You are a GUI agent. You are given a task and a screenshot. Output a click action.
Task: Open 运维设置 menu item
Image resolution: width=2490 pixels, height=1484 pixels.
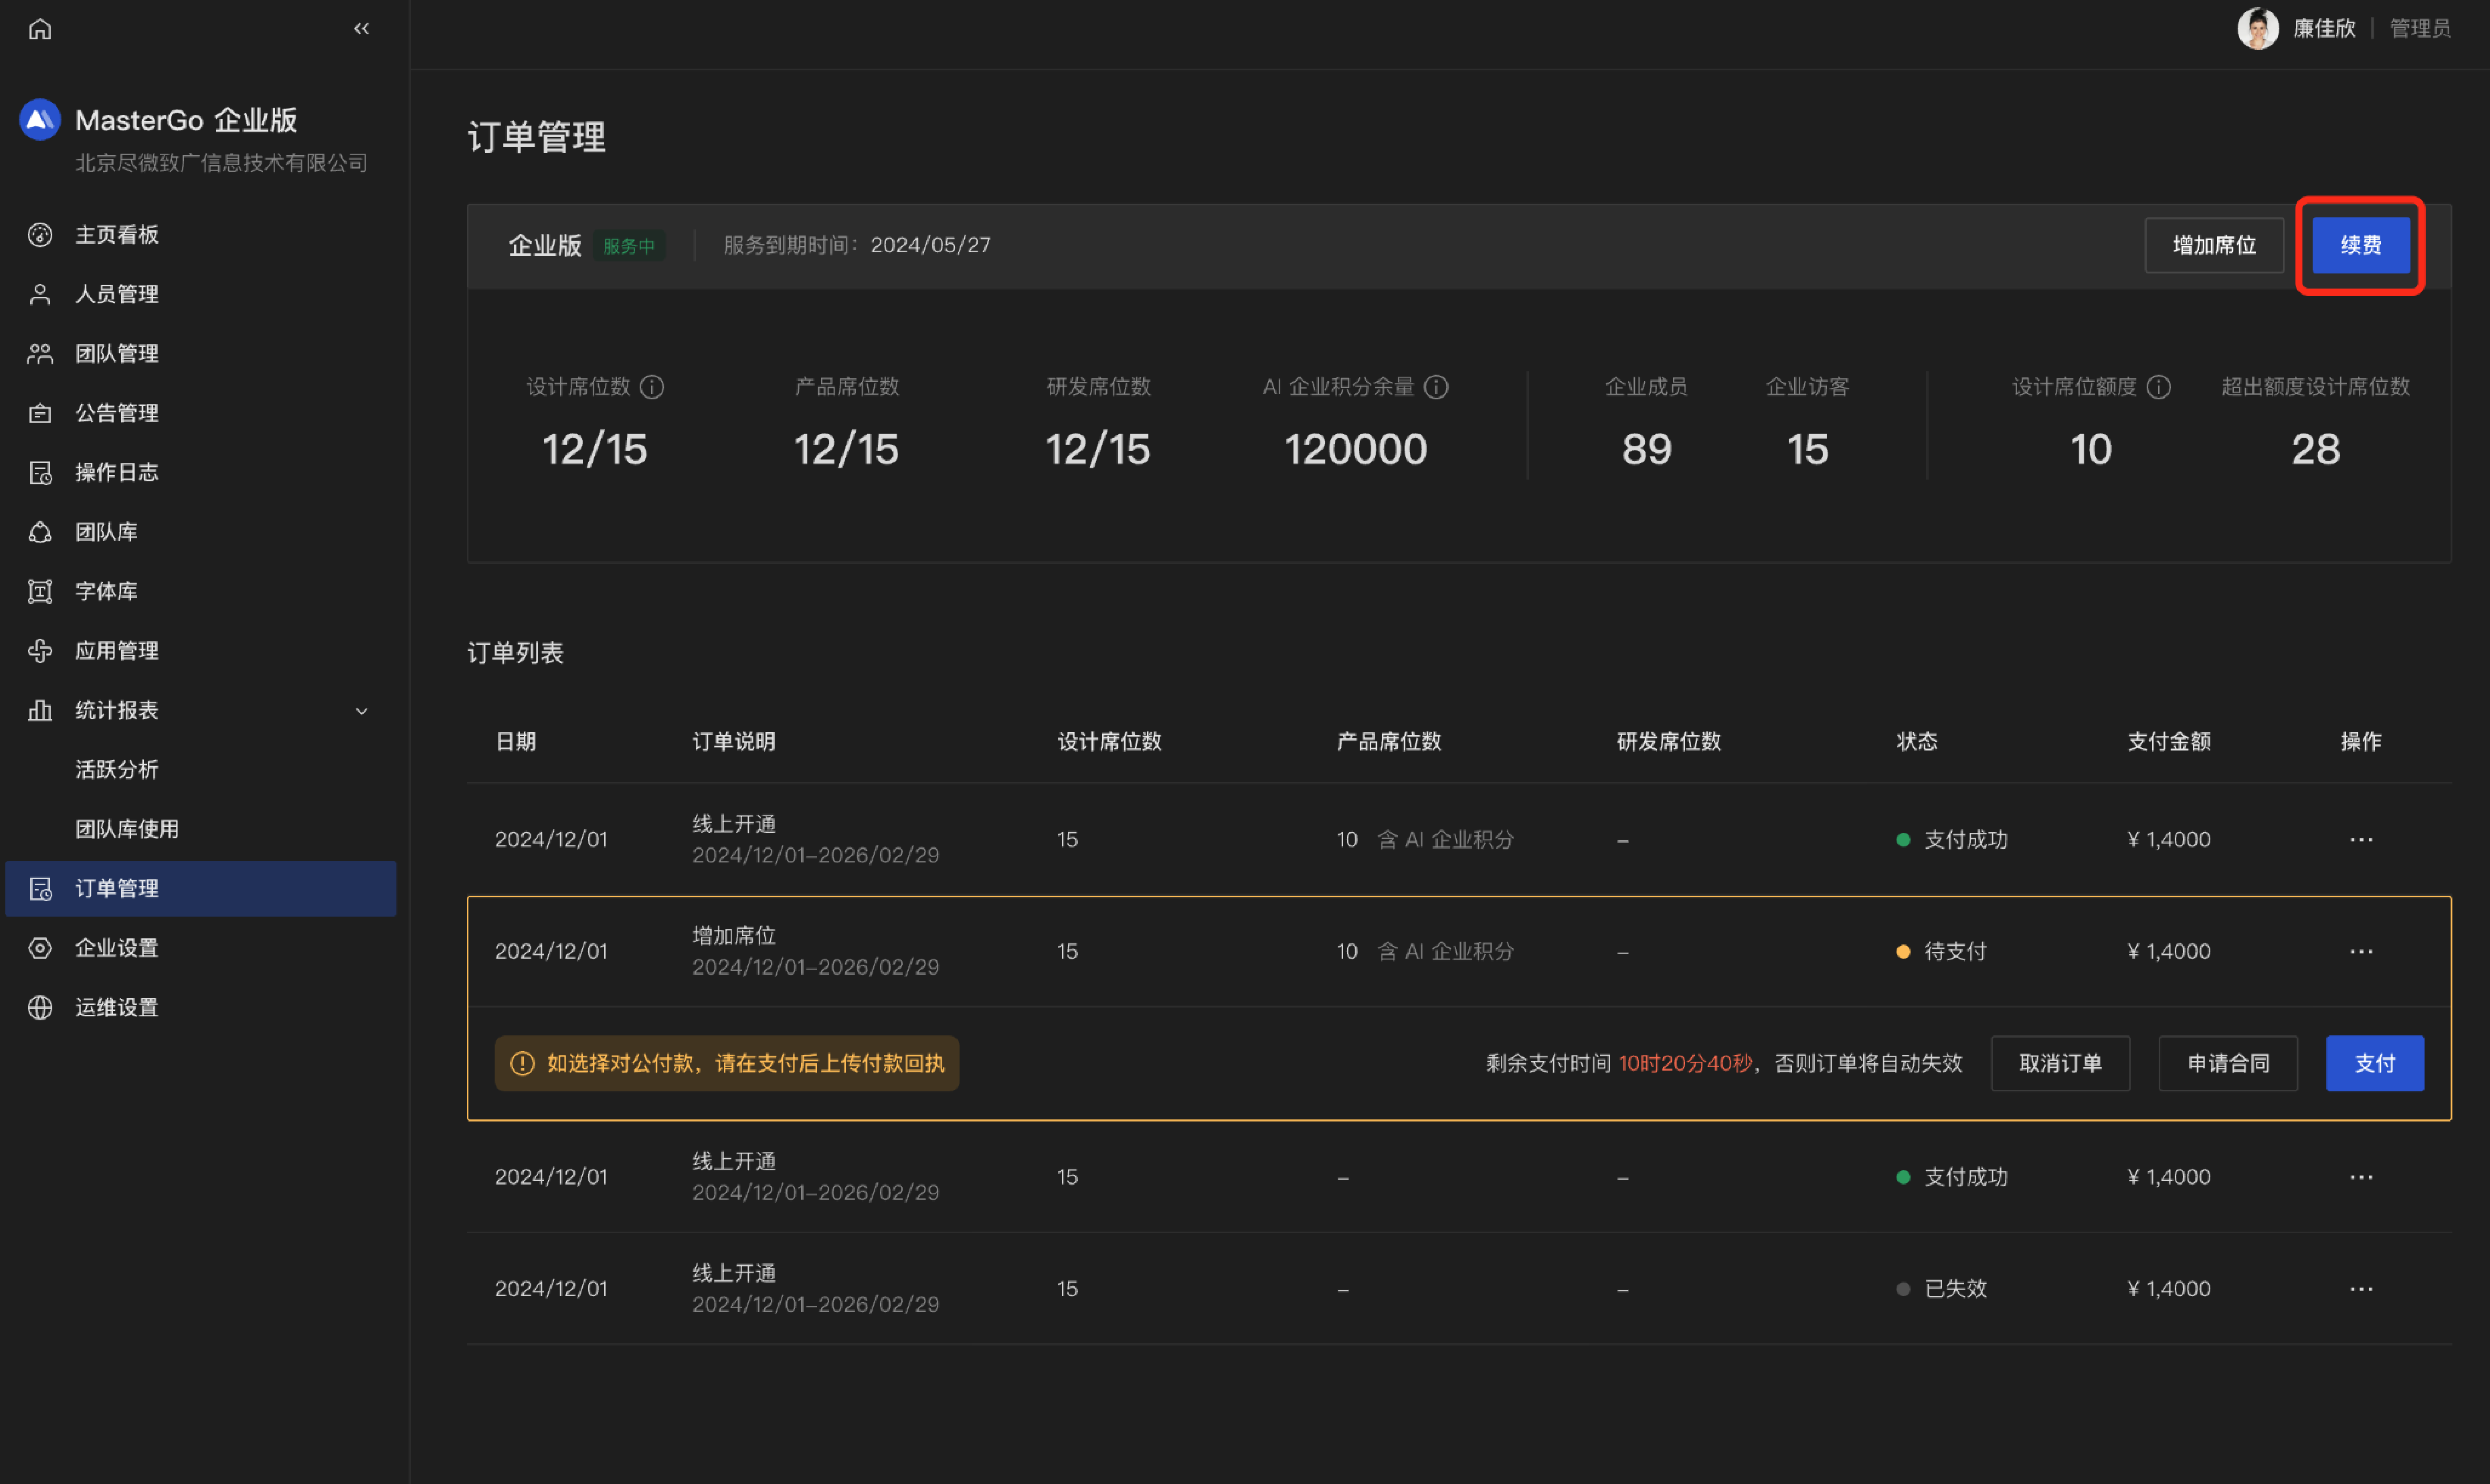click(200, 1007)
